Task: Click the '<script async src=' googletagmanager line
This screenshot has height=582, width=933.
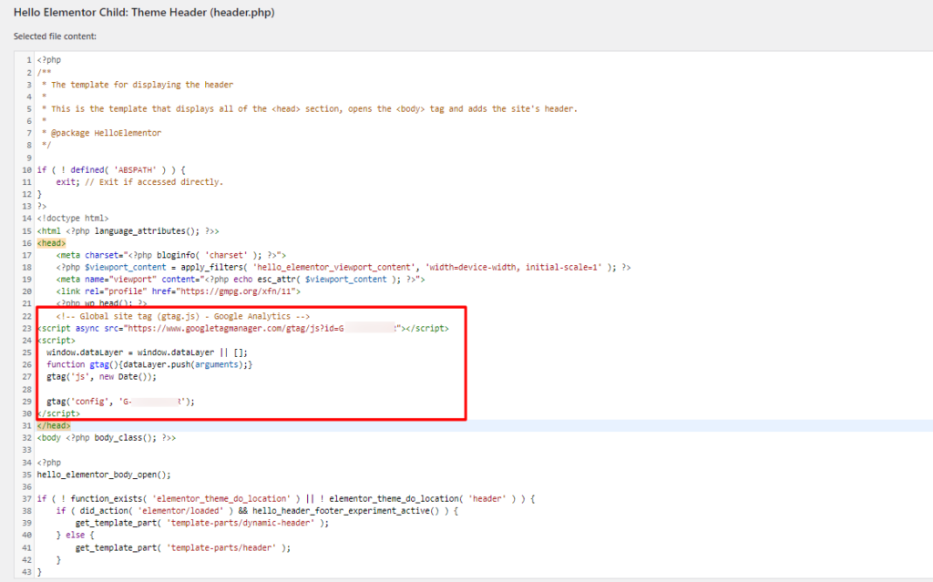Action: click(242, 329)
